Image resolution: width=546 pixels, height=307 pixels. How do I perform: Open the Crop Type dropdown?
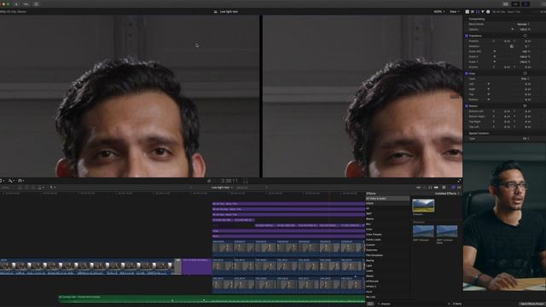526,78
